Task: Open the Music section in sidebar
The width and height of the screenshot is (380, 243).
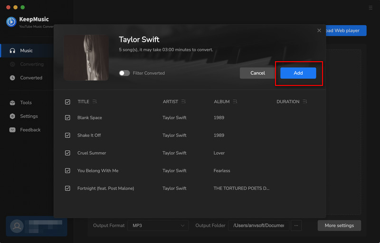Action: pyautogui.click(x=27, y=51)
